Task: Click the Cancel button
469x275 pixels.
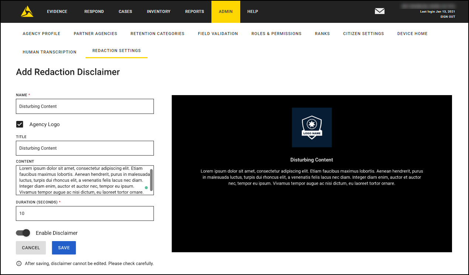Action: pyautogui.click(x=31, y=248)
